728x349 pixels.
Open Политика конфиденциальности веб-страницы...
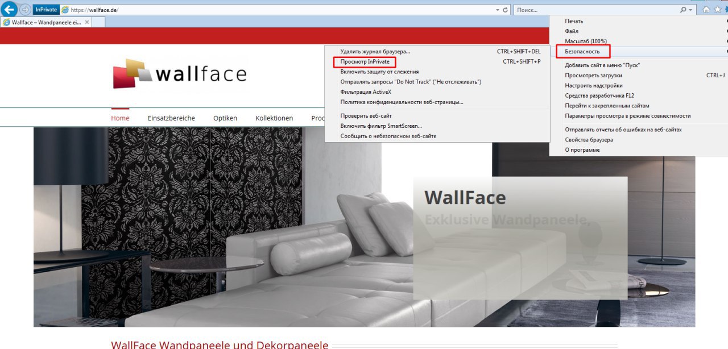pyautogui.click(x=437, y=102)
